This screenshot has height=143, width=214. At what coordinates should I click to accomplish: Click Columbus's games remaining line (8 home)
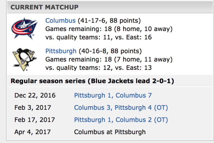tap(109, 29)
